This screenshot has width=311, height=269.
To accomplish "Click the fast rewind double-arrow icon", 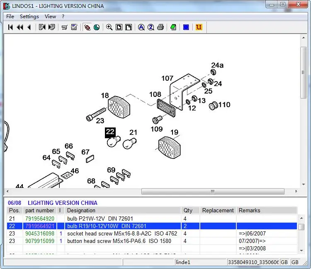I will 19,27.
